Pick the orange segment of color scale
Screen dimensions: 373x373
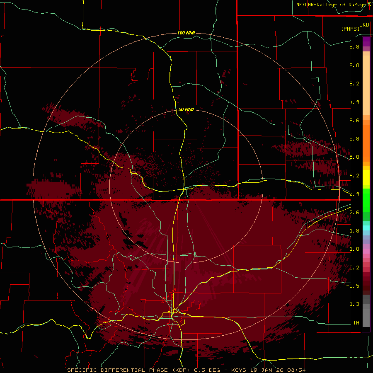[366, 143]
